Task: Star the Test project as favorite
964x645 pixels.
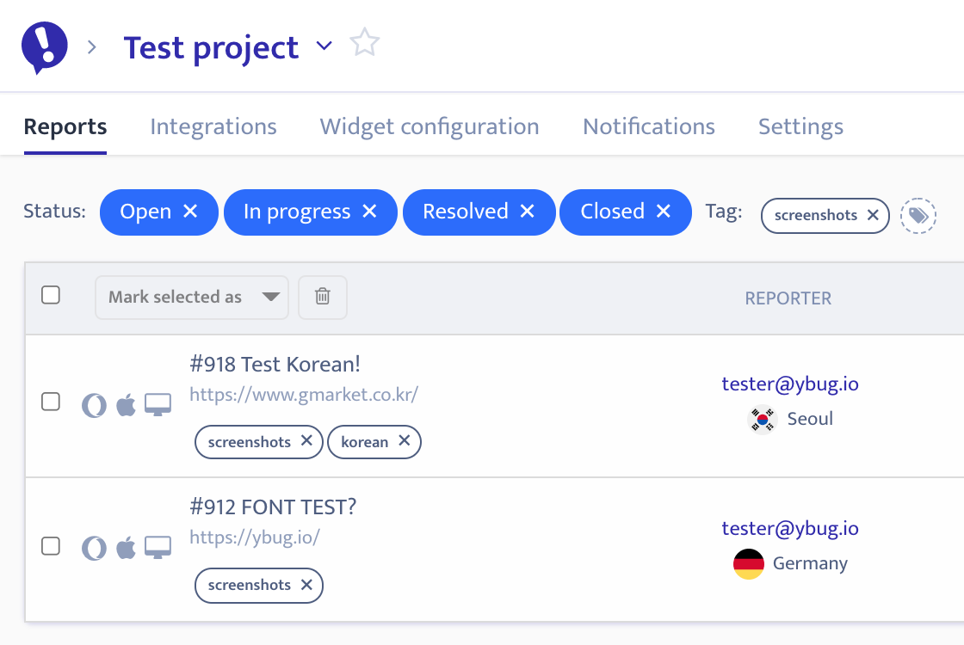Action: tap(365, 43)
